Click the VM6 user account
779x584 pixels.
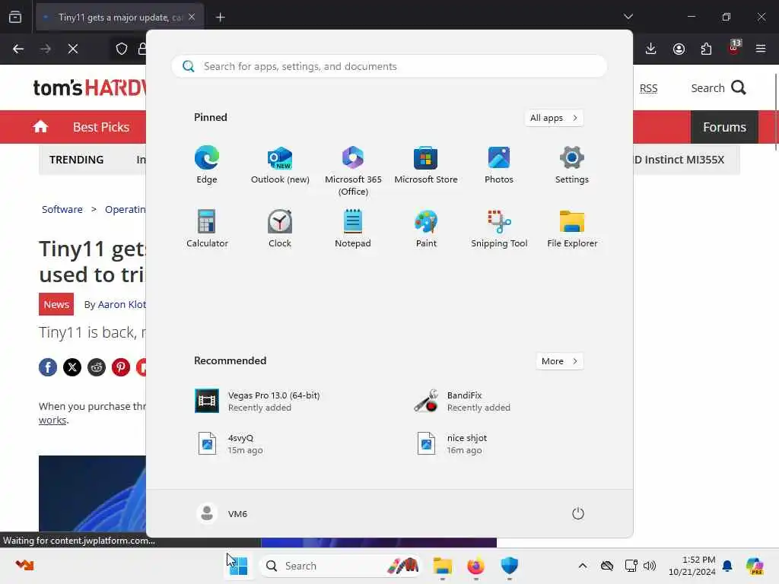pyautogui.click(x=222, y=513)
